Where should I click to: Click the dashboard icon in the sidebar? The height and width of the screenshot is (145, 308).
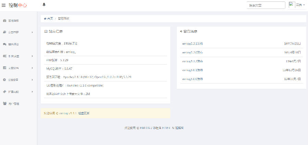pos(4,21)
